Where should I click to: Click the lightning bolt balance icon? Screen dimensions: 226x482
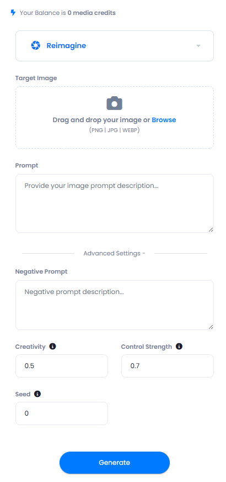pyautogui.click(x=13, y=13)
